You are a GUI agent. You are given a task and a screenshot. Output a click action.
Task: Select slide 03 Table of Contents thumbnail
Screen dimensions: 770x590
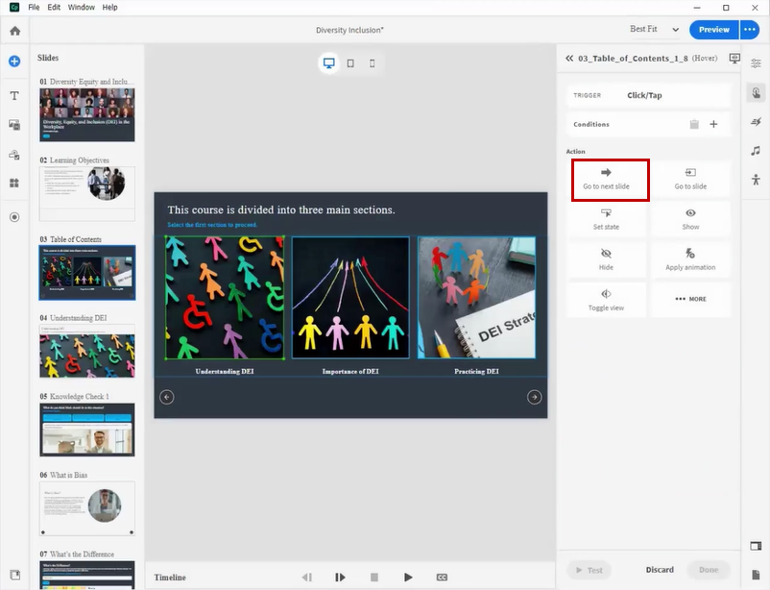tap(87, 272)
